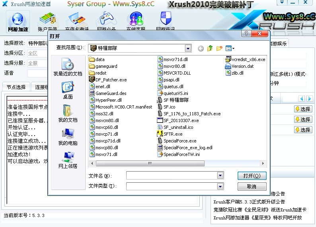Image resolution: width=316 pixels, height=227 pixels.
Task: Select DF_Patcher.exe file
Action: click(x=108, y=80)
